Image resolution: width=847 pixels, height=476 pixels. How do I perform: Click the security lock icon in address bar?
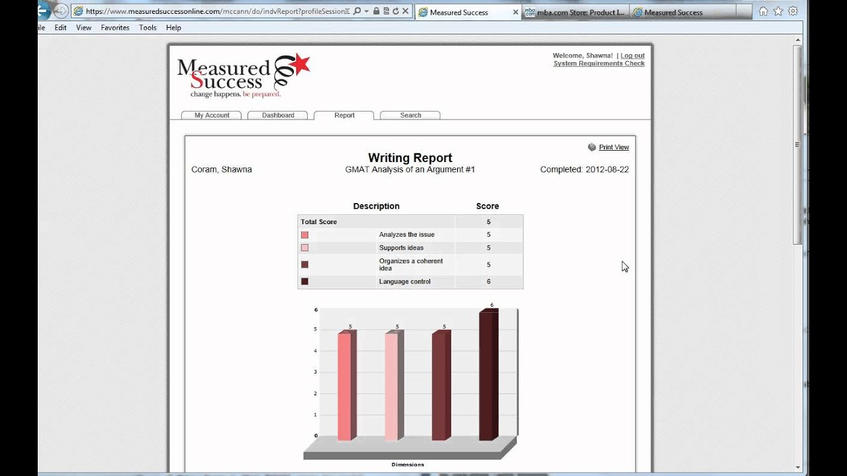(377, 11)
